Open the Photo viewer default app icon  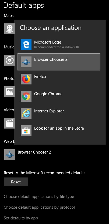(x=9, y=92)
